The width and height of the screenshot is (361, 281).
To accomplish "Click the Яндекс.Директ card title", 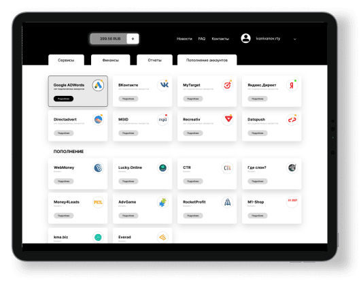I will (262, 85).
